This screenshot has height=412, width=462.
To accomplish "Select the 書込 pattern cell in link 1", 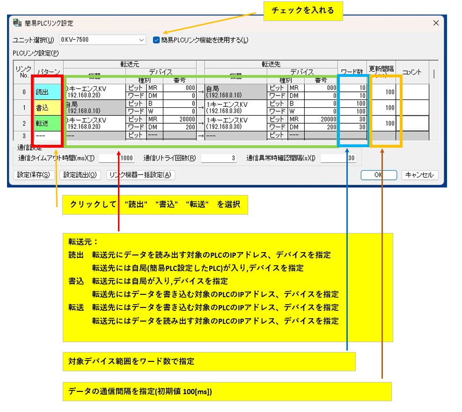I will [48, 107].
